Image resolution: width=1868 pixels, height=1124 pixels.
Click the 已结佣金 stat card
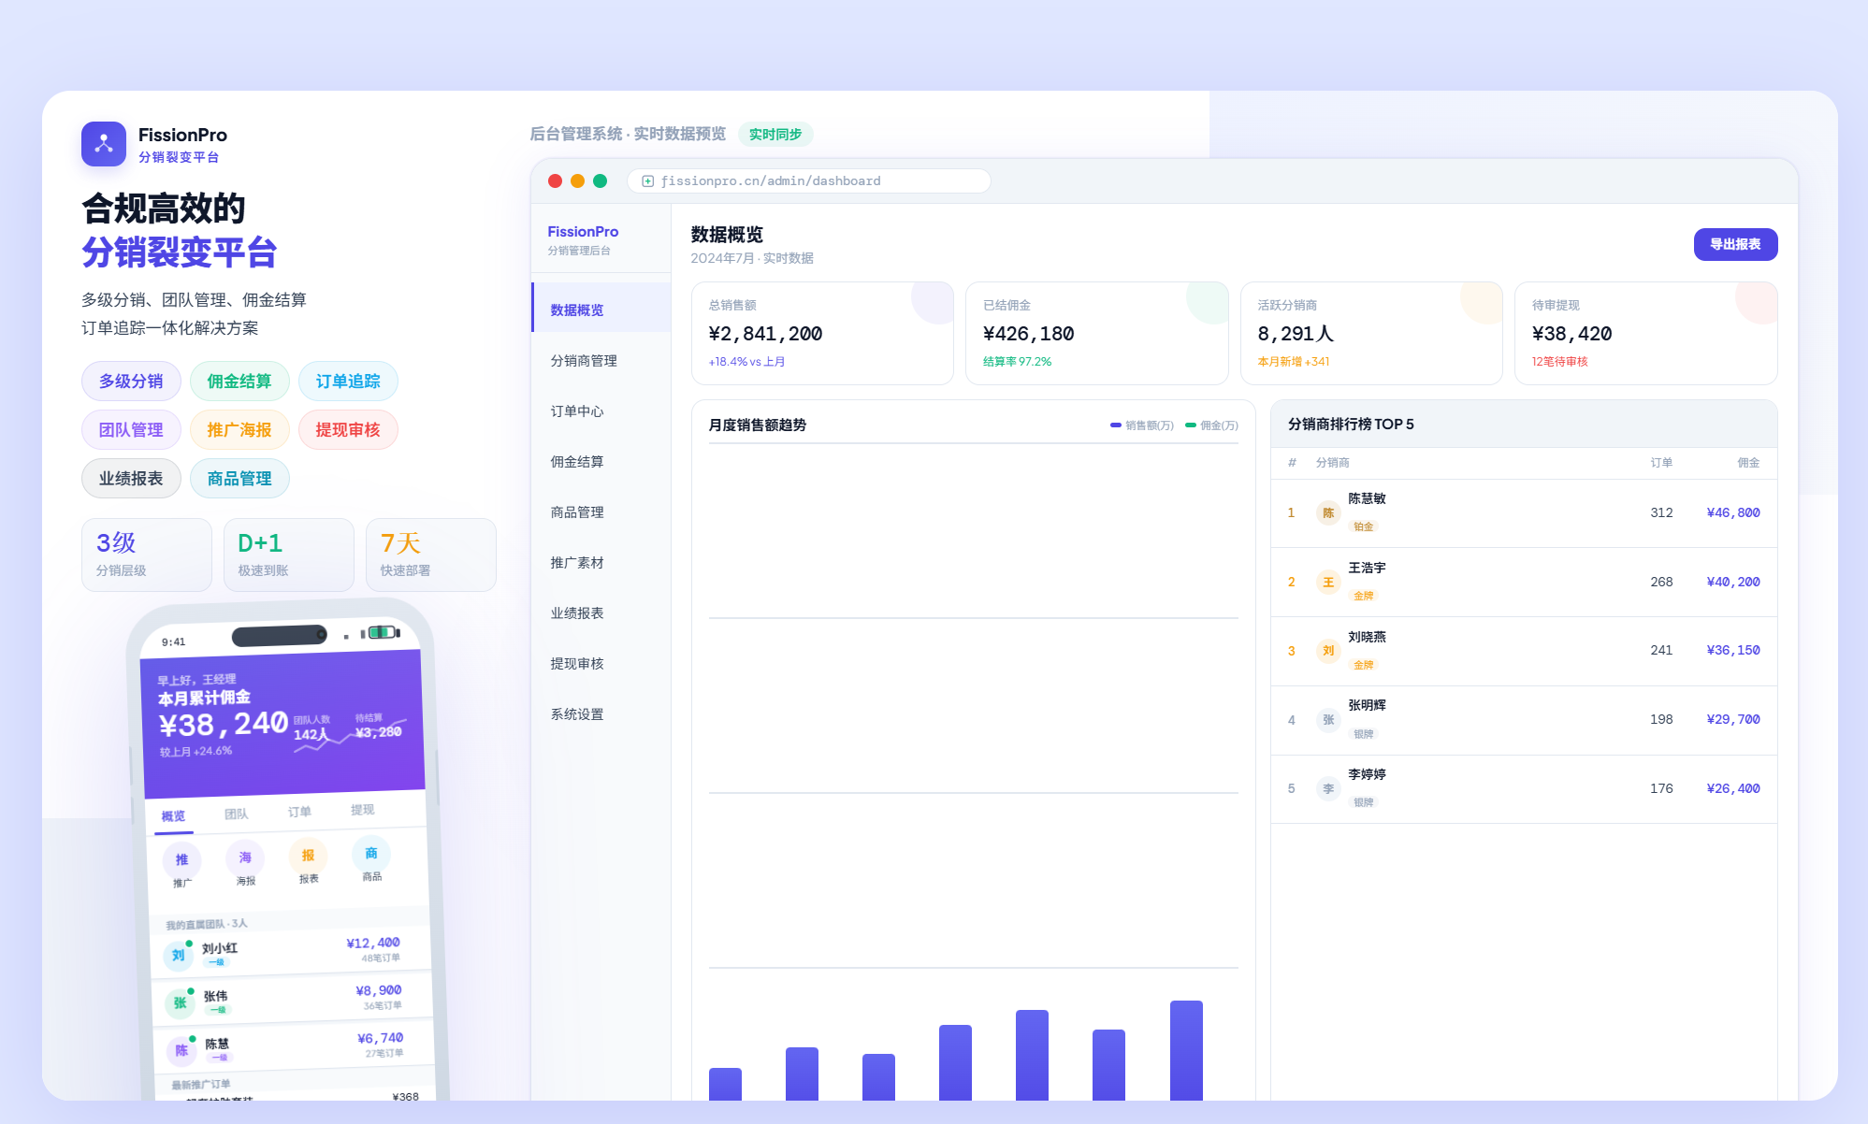tap(1096, 333)
